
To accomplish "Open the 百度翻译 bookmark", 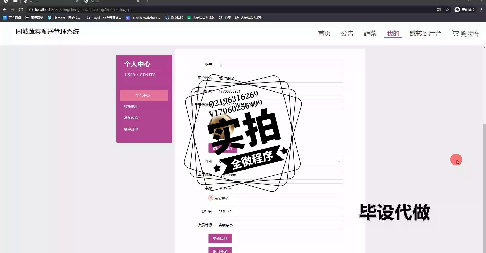I will [12, 18].
